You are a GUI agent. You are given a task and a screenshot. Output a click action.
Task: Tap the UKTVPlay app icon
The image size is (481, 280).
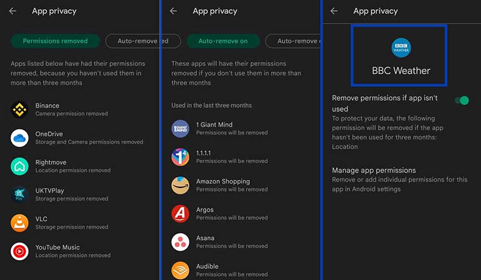coord(20,195)
